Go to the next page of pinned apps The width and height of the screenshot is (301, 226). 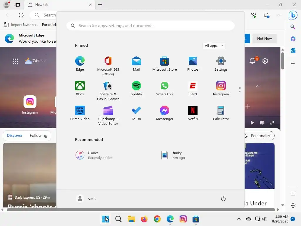240,92
